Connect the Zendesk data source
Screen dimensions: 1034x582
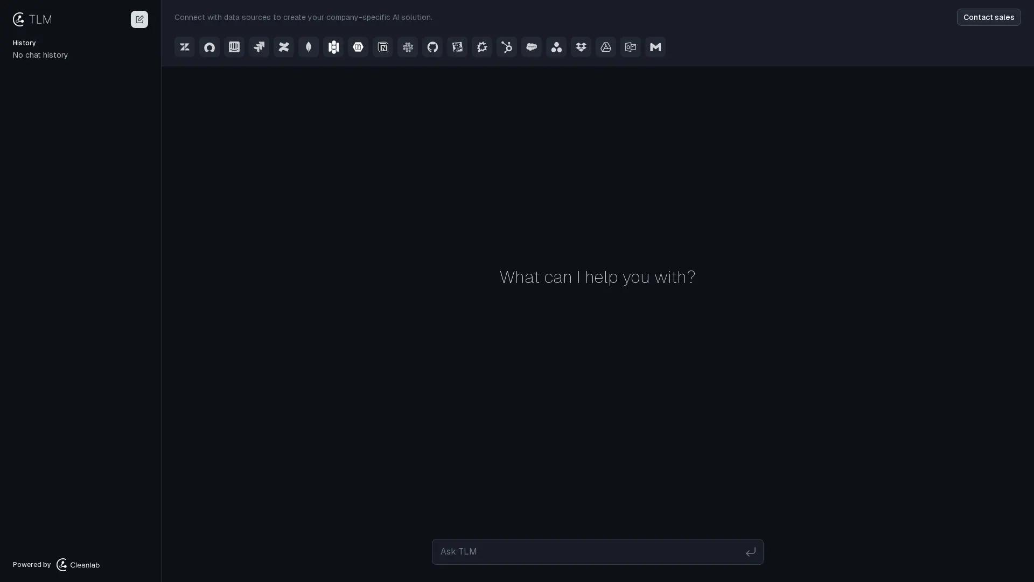pos(185,47)
